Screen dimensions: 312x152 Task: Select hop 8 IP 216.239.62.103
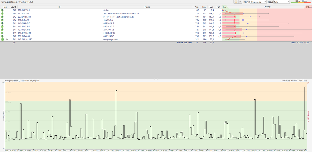[x=24, y=33]
